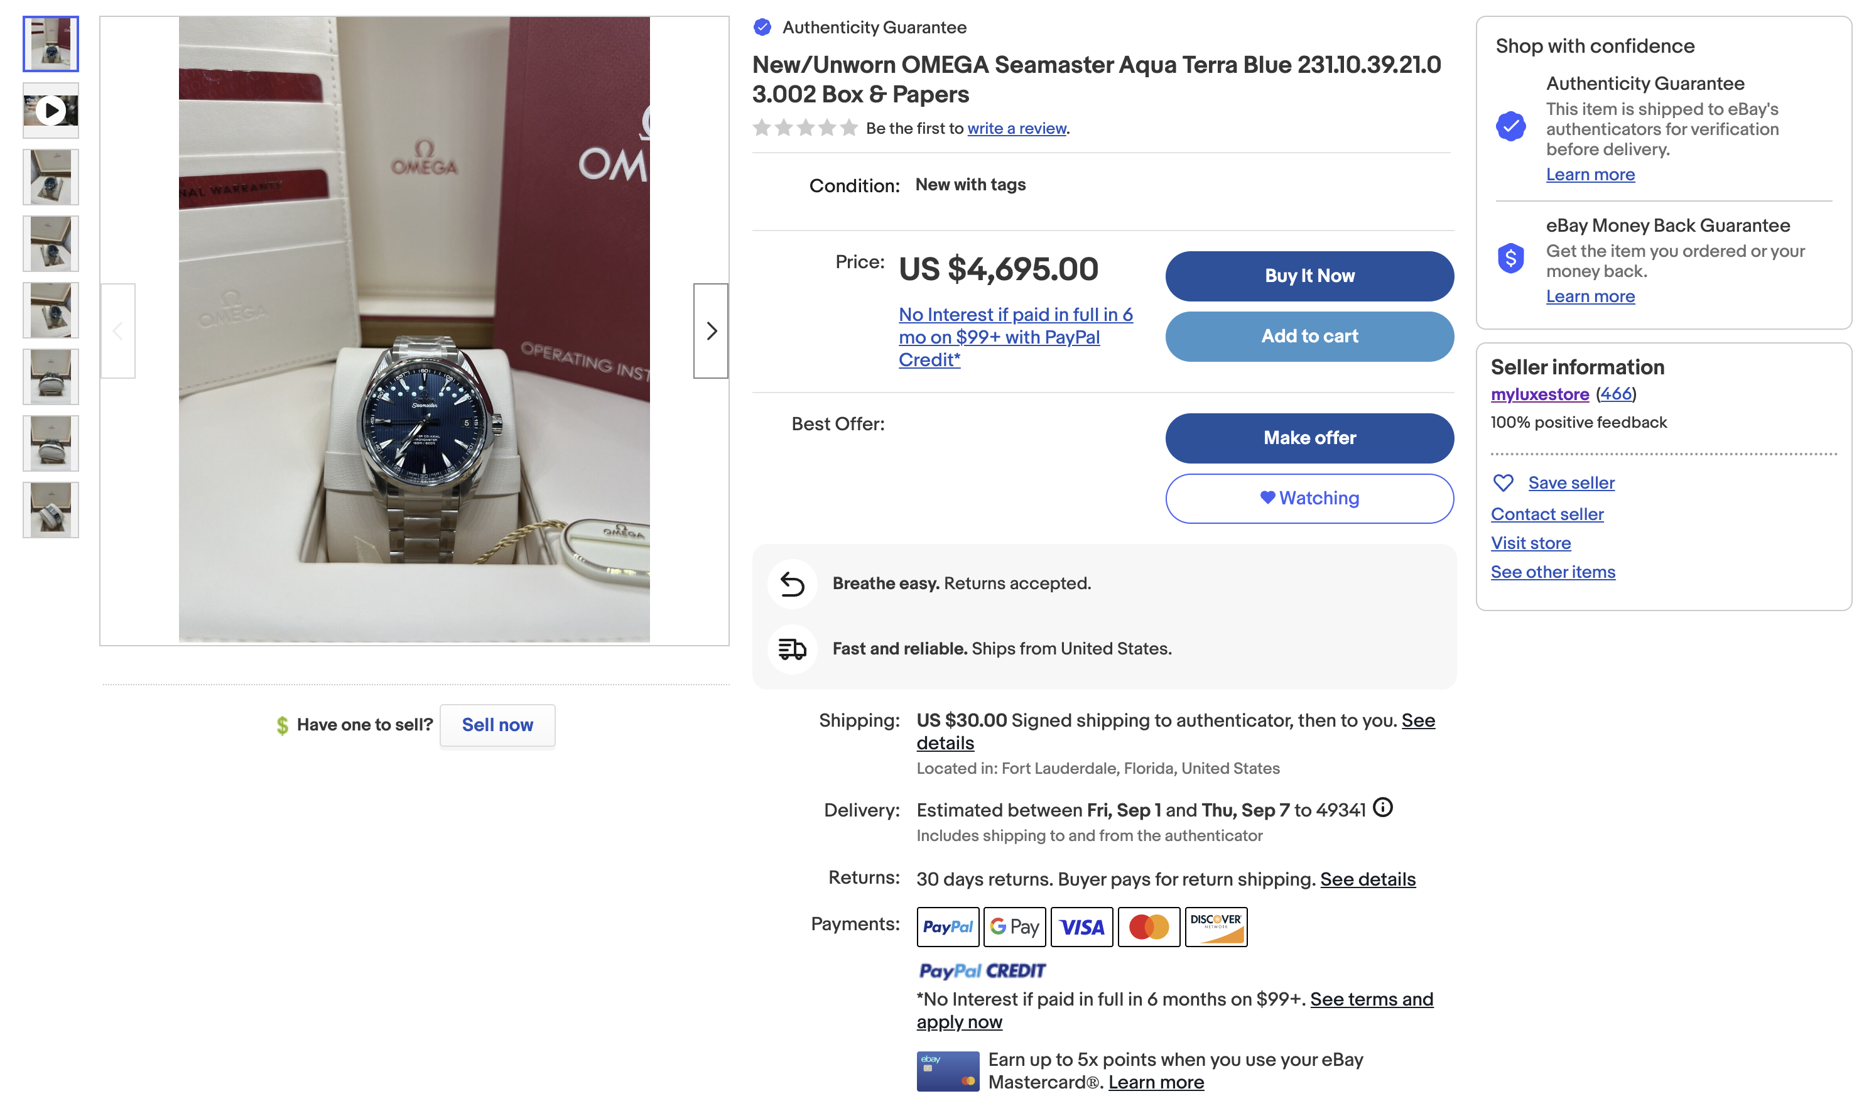Click the eBay Mastercard image
This screenshot has width=1864, height=1118.
[948, 1072]
